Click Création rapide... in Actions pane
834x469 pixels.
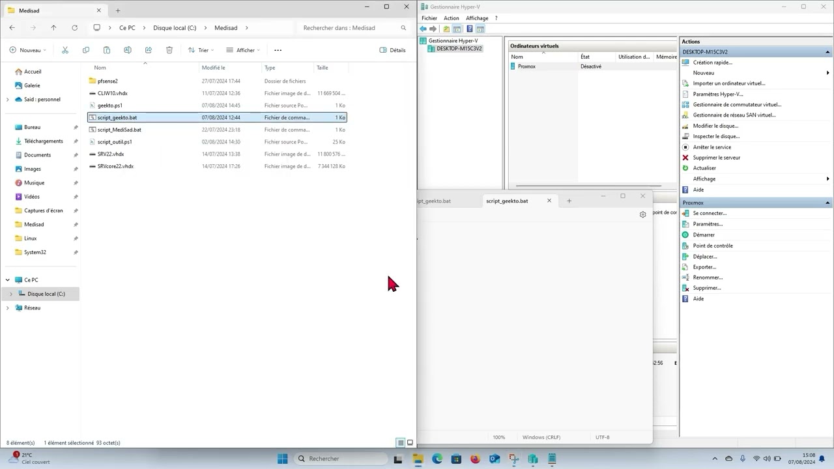[712, 63]
